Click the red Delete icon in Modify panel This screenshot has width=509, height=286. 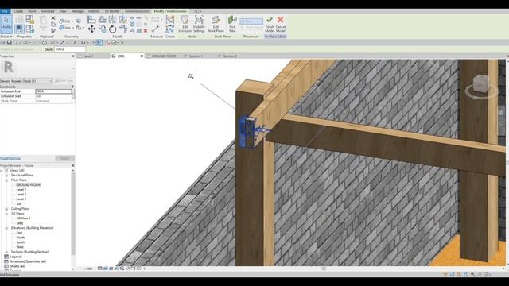click(146, 30)
